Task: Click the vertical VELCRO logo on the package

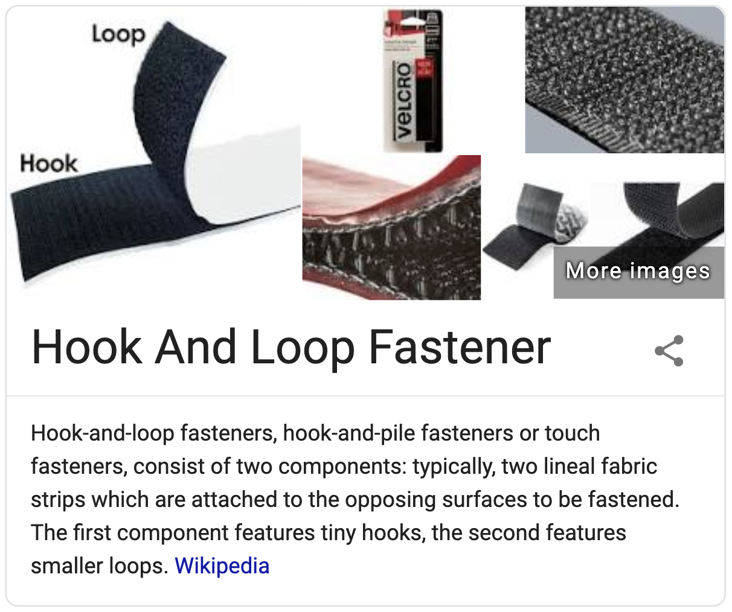Action: [403, 100]
